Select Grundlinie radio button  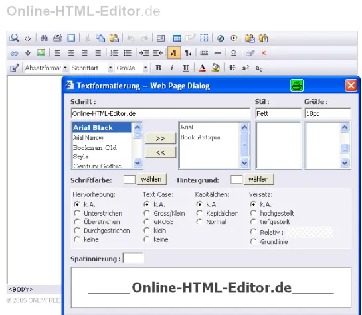click(x=253, y=241)
